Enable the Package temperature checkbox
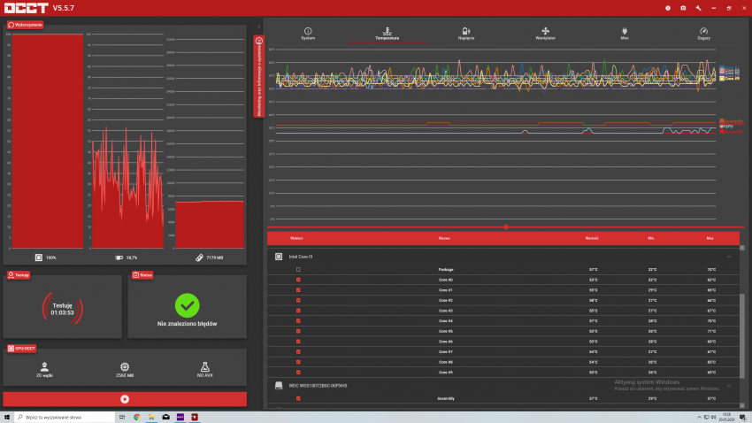Viewport: 752px width, 423px height. point(298,269)
